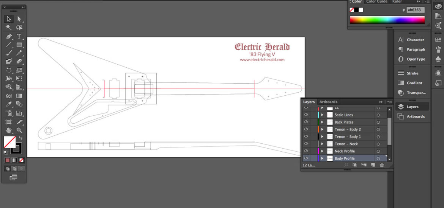444x208 pixels.
Task: Open the Character panel
Action: [x=411, y=40]
